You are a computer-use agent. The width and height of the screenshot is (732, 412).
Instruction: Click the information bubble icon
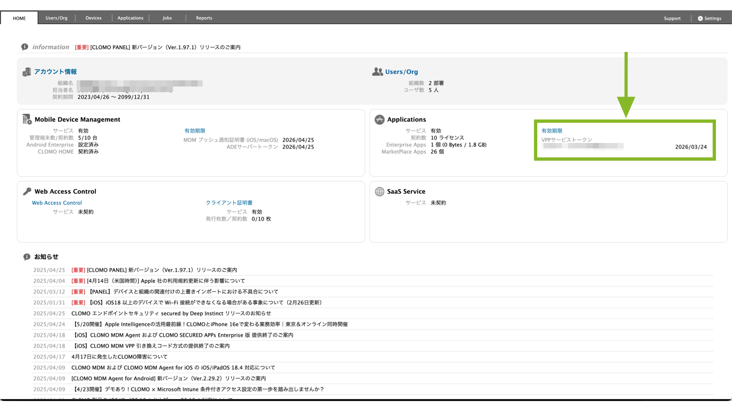[x=25, y=47]
